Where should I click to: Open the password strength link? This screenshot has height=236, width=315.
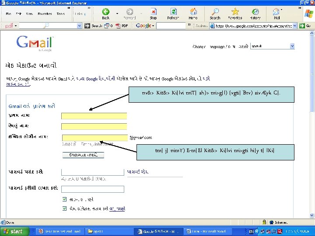point(138,172)
